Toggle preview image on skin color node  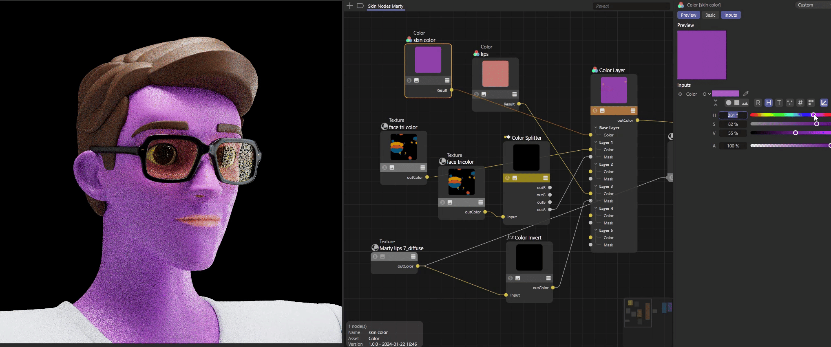(416, 81)
